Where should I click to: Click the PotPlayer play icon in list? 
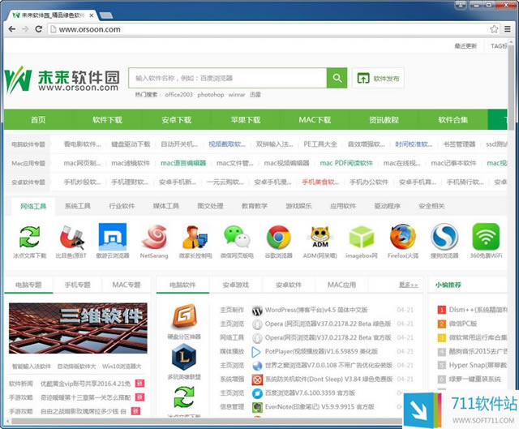click(x=256, y=352)
